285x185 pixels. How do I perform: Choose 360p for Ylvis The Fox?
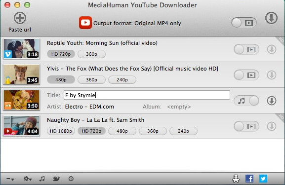(91, 80)
